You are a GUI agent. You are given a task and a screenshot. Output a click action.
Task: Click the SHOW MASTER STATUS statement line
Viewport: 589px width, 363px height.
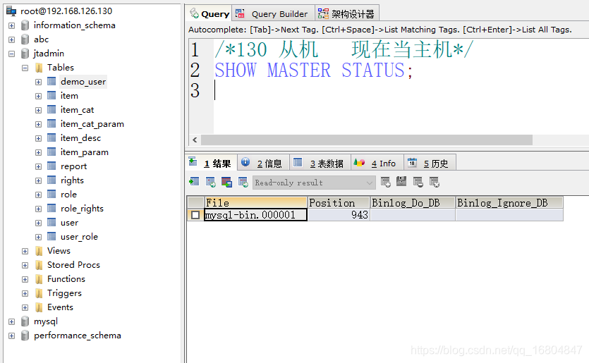click(313, 70)
